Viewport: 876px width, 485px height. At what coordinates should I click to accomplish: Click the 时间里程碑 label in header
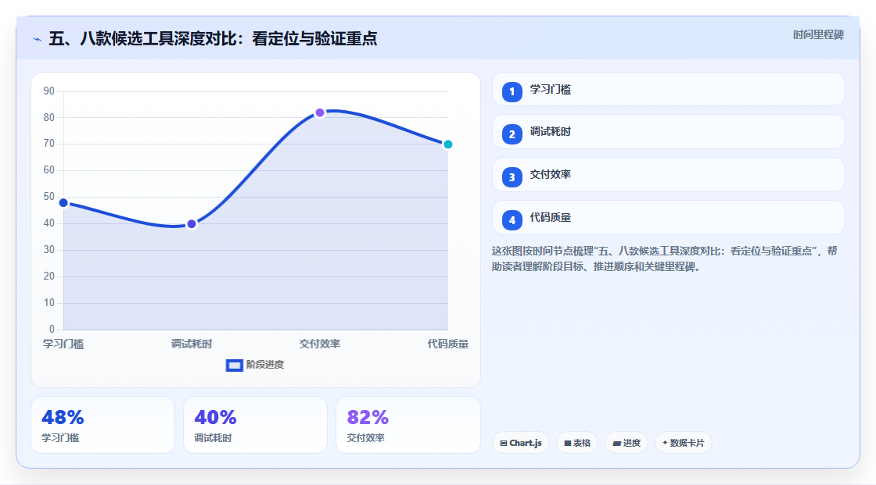coord(818,35)
